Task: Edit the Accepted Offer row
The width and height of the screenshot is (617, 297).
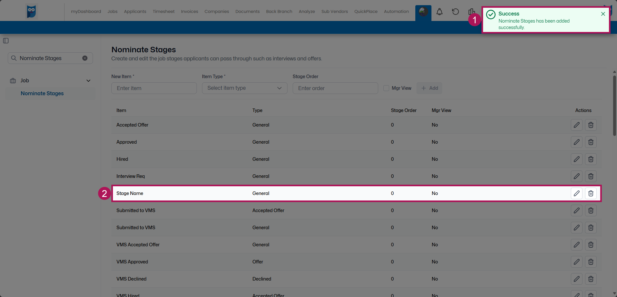Action: (x=577, y=125)
